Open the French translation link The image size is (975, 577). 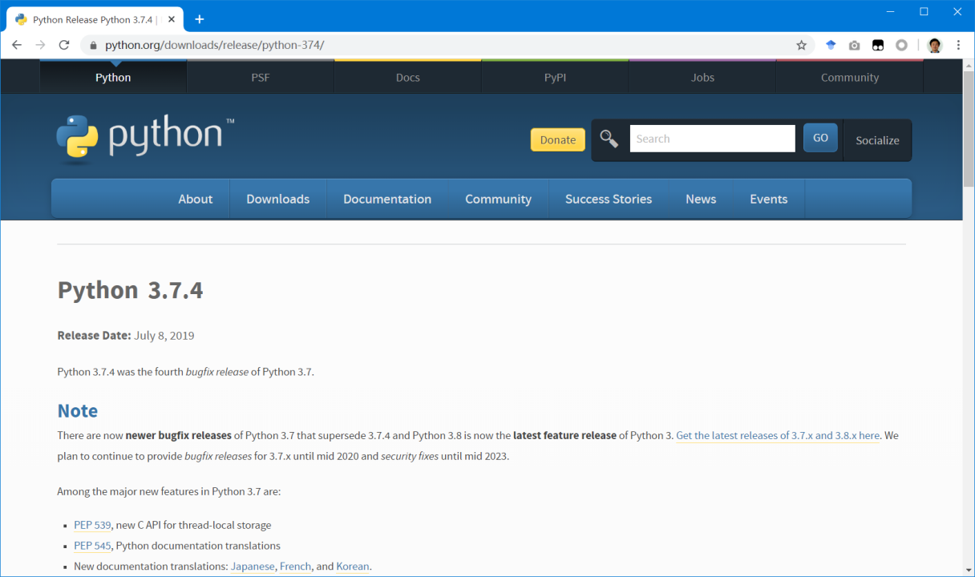[x=295, y=567]
